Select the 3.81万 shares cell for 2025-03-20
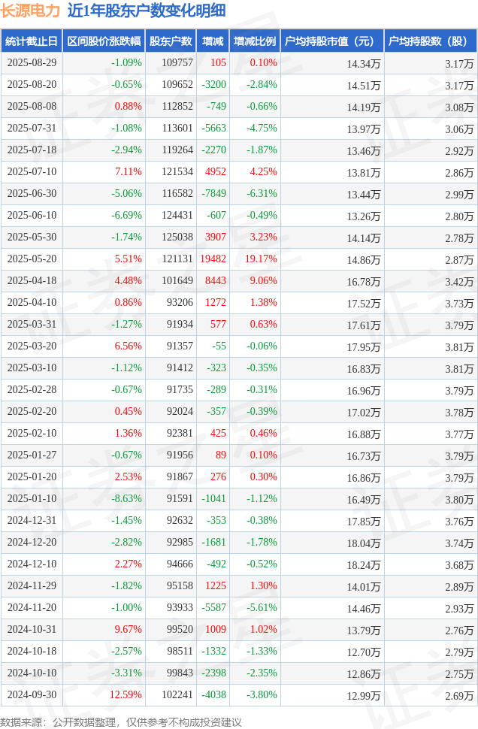The image size is (478, 729). pos(459,347)
